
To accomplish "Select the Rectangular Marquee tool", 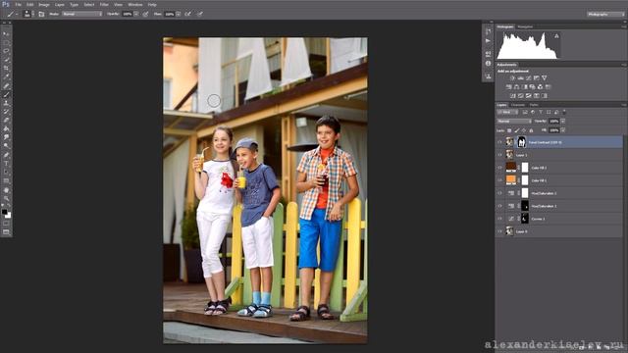I will tap(6, 43).
